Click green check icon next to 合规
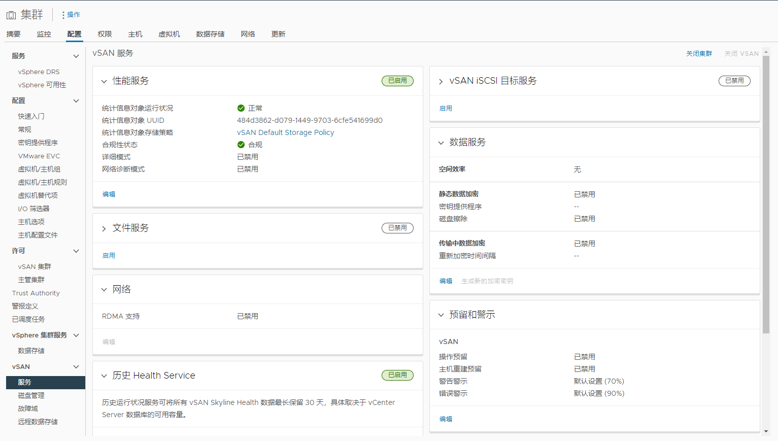This screenshot has height=441, width=778. tap(241, 145)
